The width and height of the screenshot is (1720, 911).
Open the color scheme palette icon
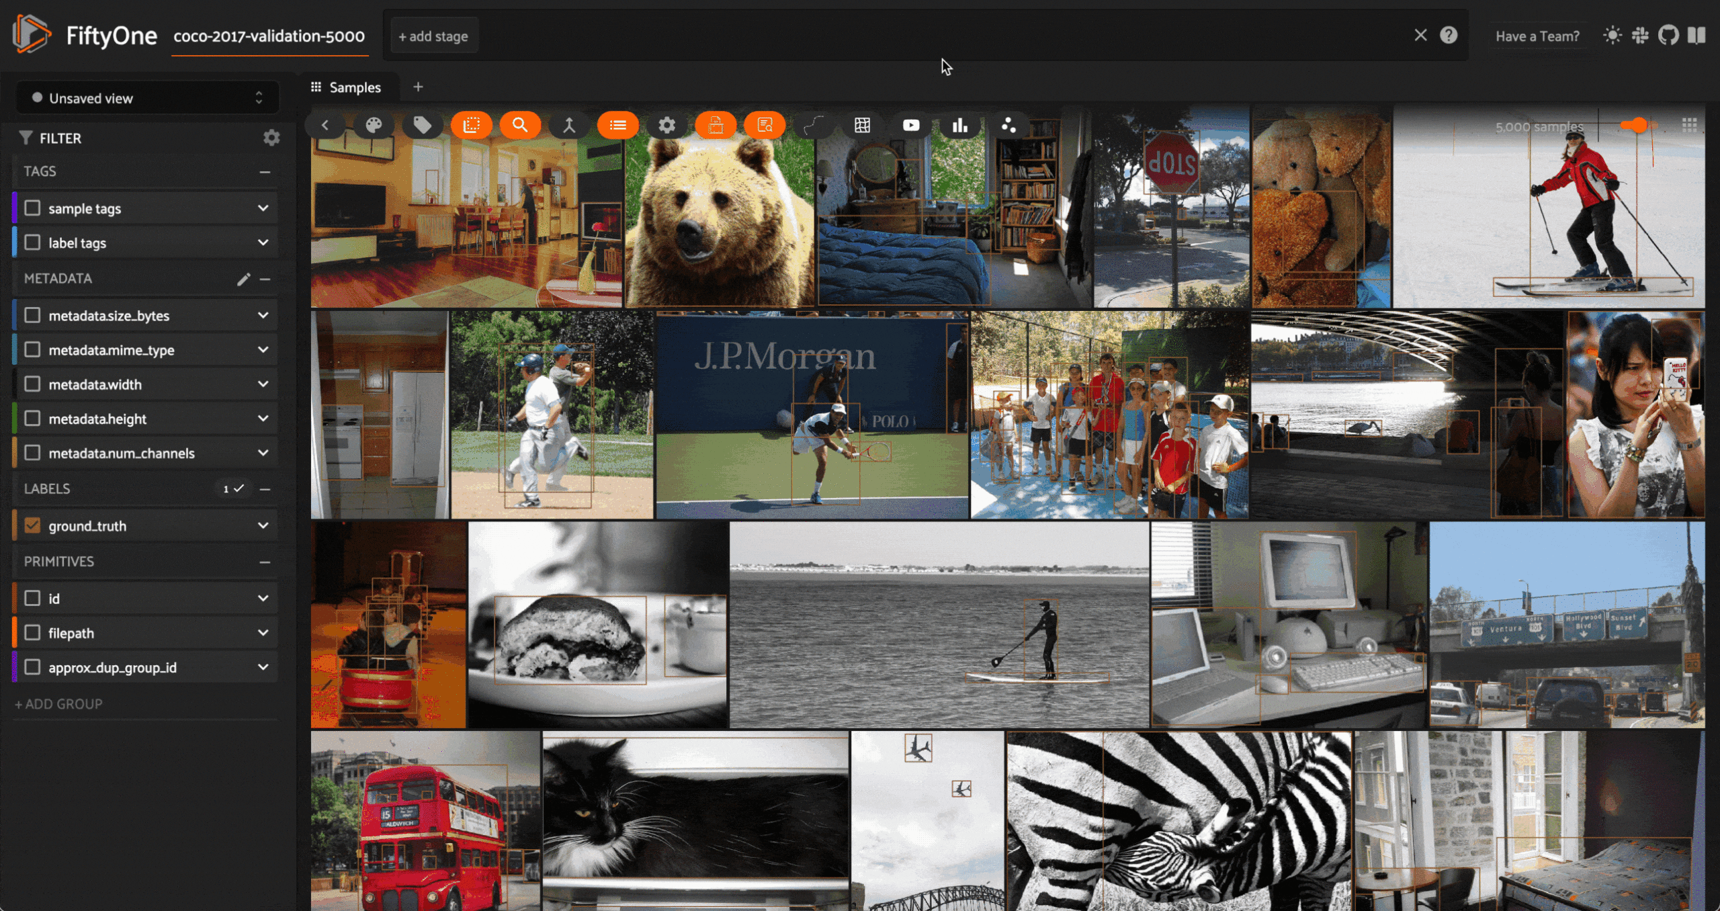[374, 125]
